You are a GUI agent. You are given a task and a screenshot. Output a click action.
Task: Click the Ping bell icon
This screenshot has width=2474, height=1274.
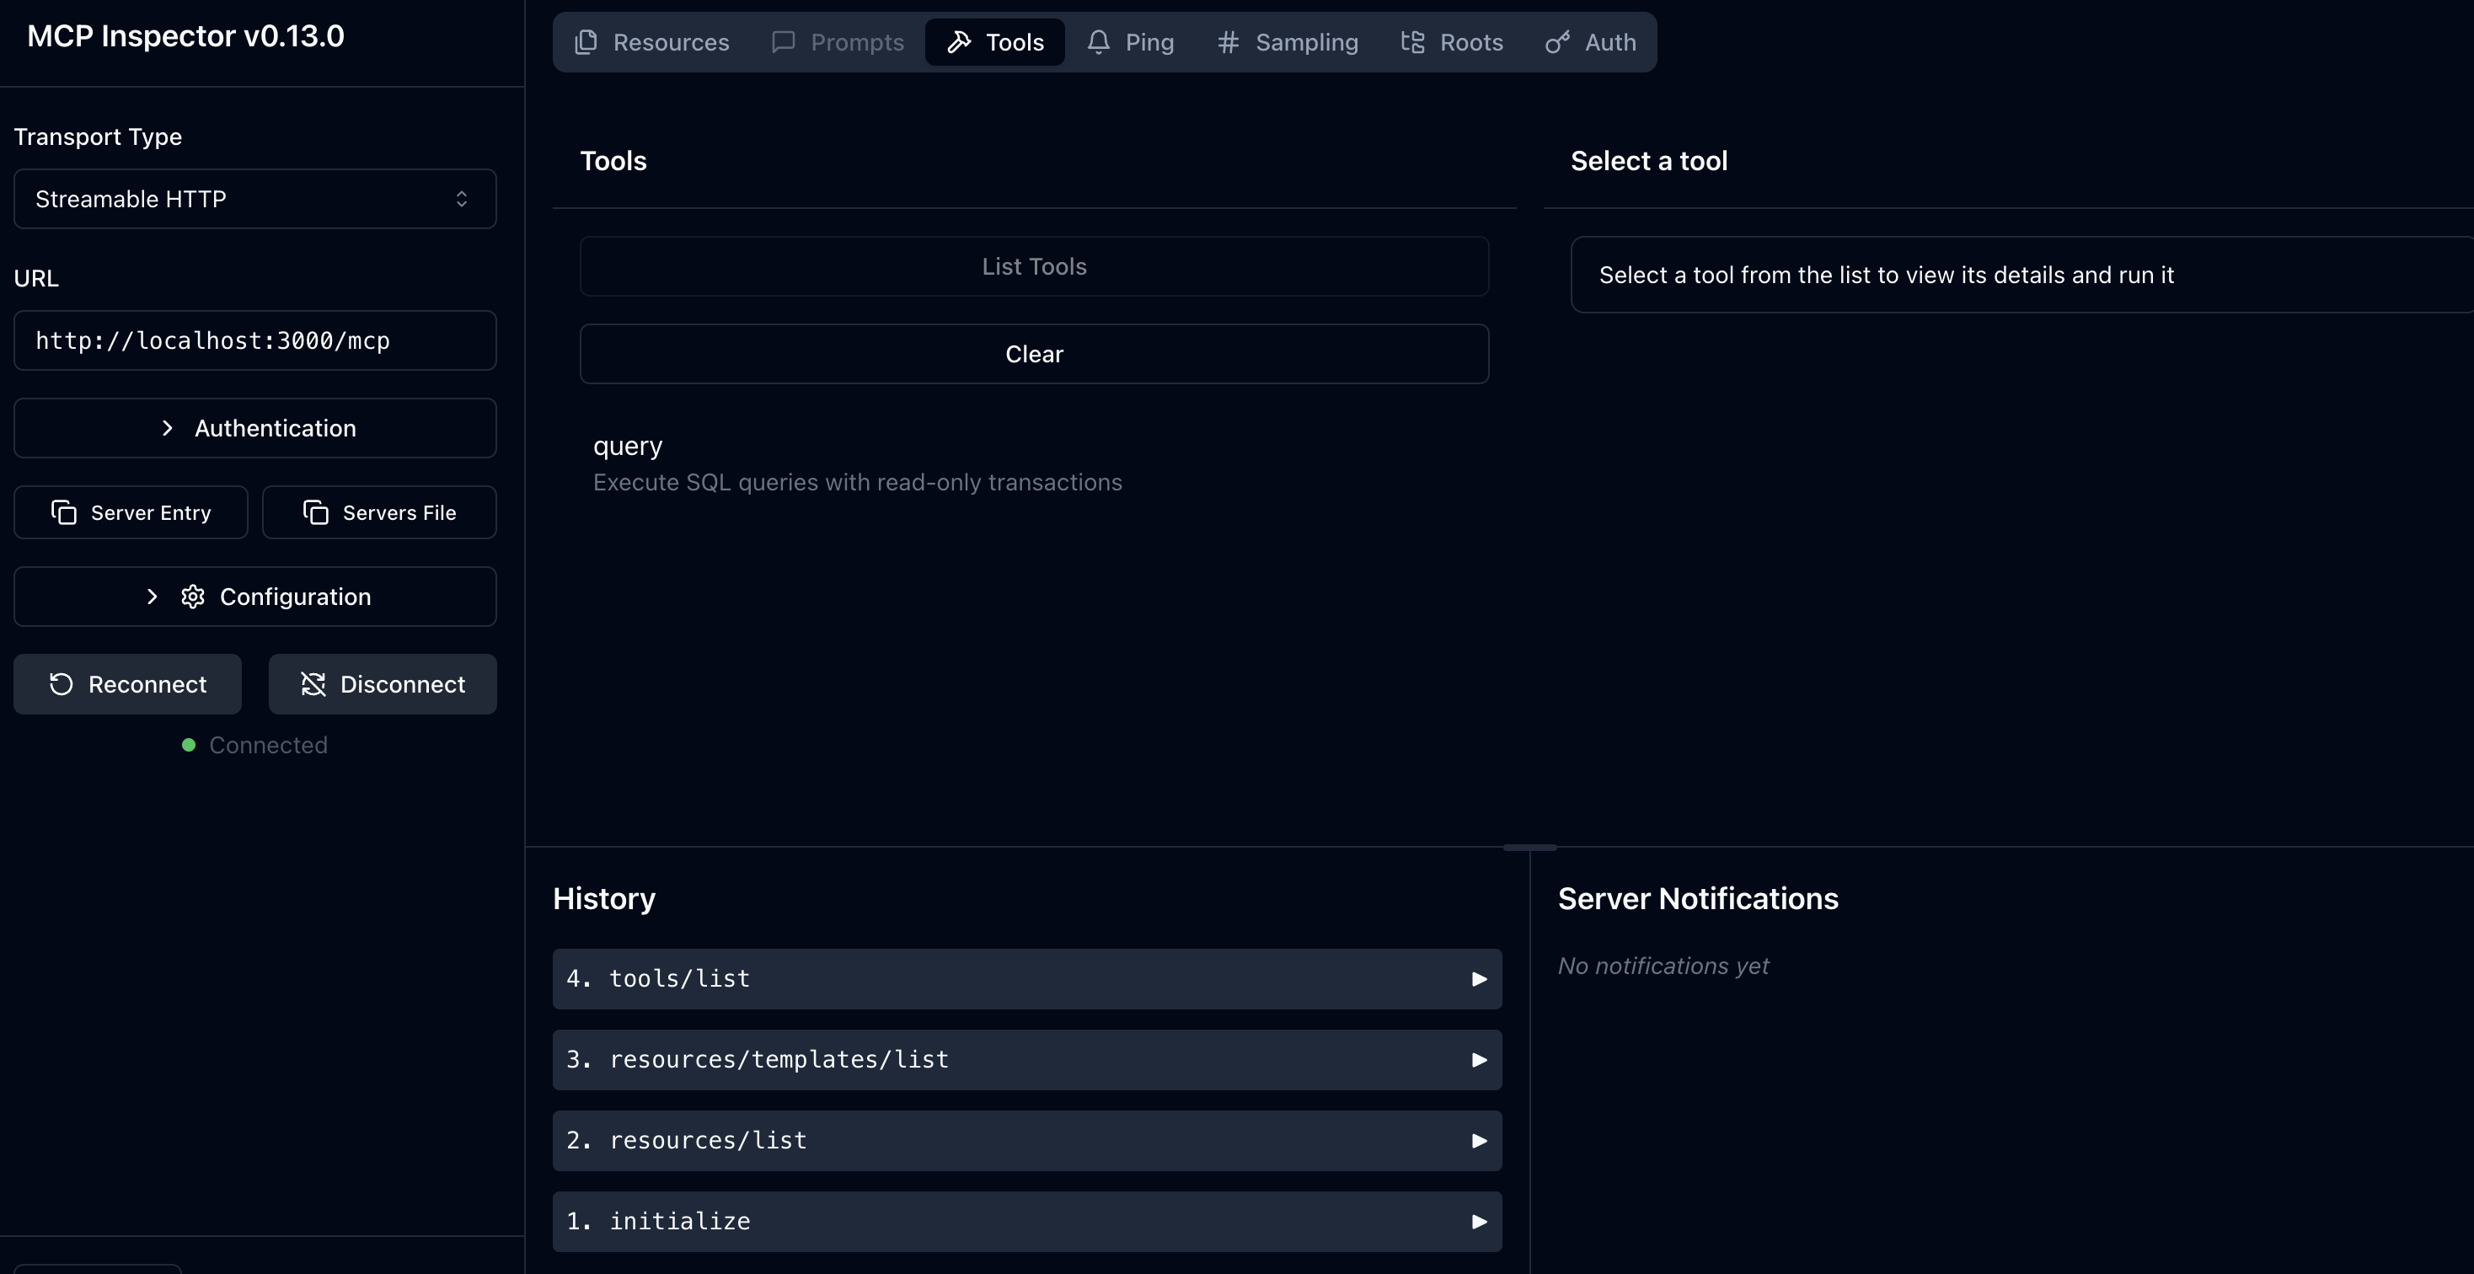1099,41
